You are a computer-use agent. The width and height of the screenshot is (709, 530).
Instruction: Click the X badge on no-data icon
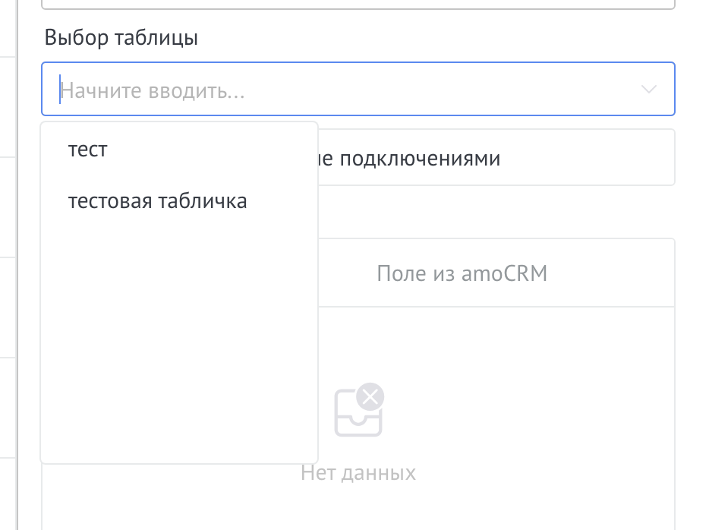pos(370,396)
